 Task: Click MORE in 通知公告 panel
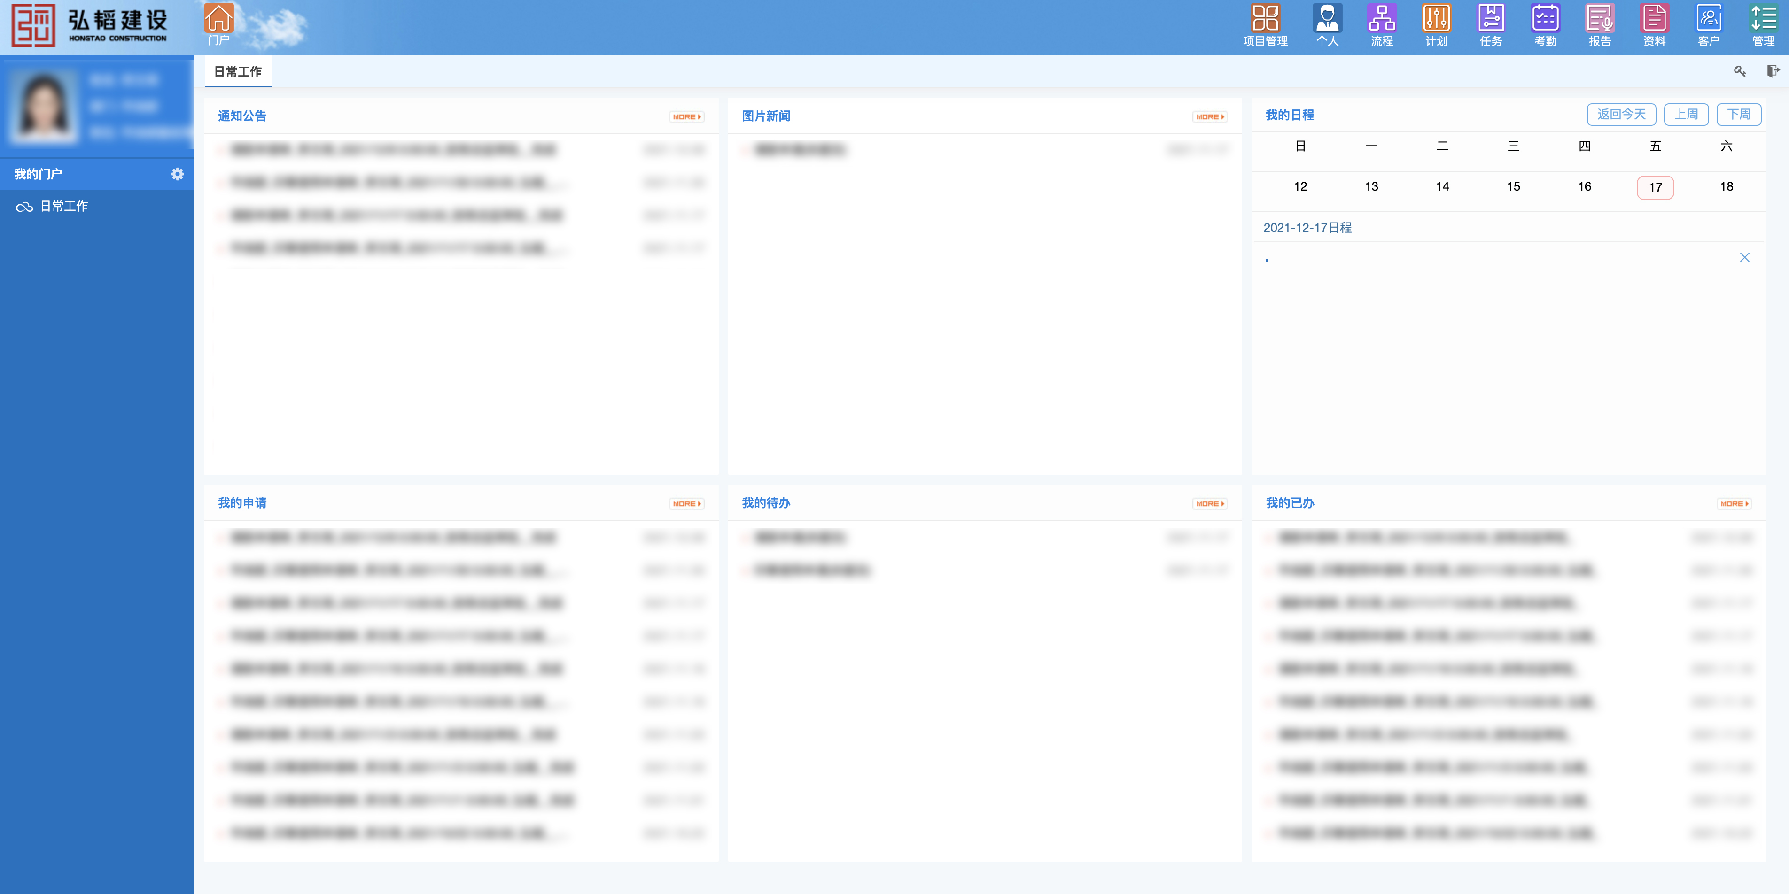(686, 116)
